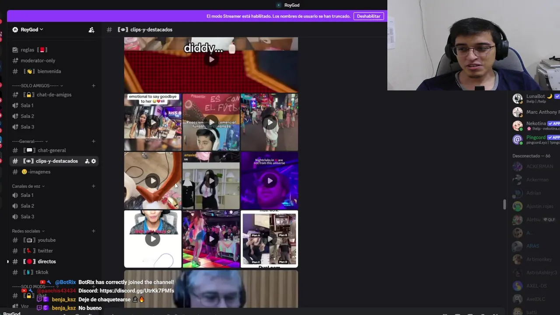560x315 pixels.
Task: Add a channel to Canales de voz
Action: [x=93, y=186]
